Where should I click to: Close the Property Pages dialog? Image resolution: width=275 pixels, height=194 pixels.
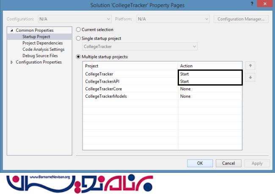[x=265, y=4]
